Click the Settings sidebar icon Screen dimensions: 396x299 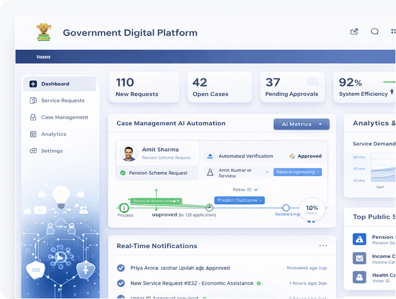(33, 151)
